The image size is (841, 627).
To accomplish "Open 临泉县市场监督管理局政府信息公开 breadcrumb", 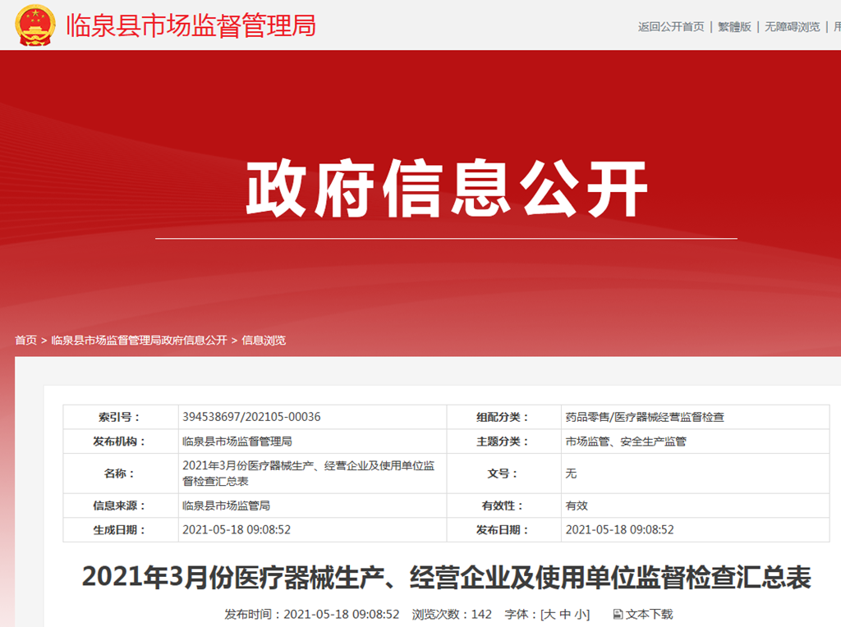I will [x=139, y=341].
